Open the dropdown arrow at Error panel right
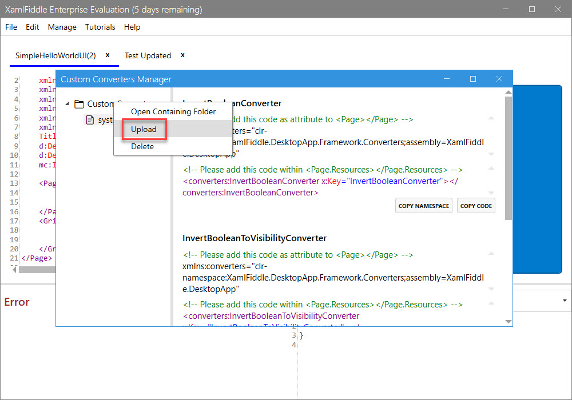Viewport: 572px width, 400px height. 565,301
